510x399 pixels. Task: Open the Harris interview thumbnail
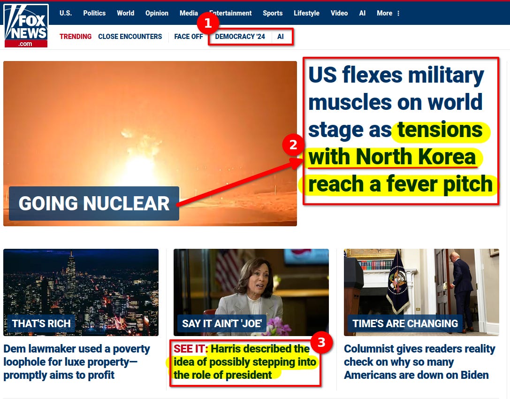click(251, 292)
